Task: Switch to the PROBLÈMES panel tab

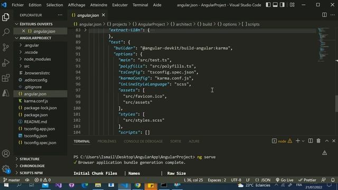Action: 107,141
